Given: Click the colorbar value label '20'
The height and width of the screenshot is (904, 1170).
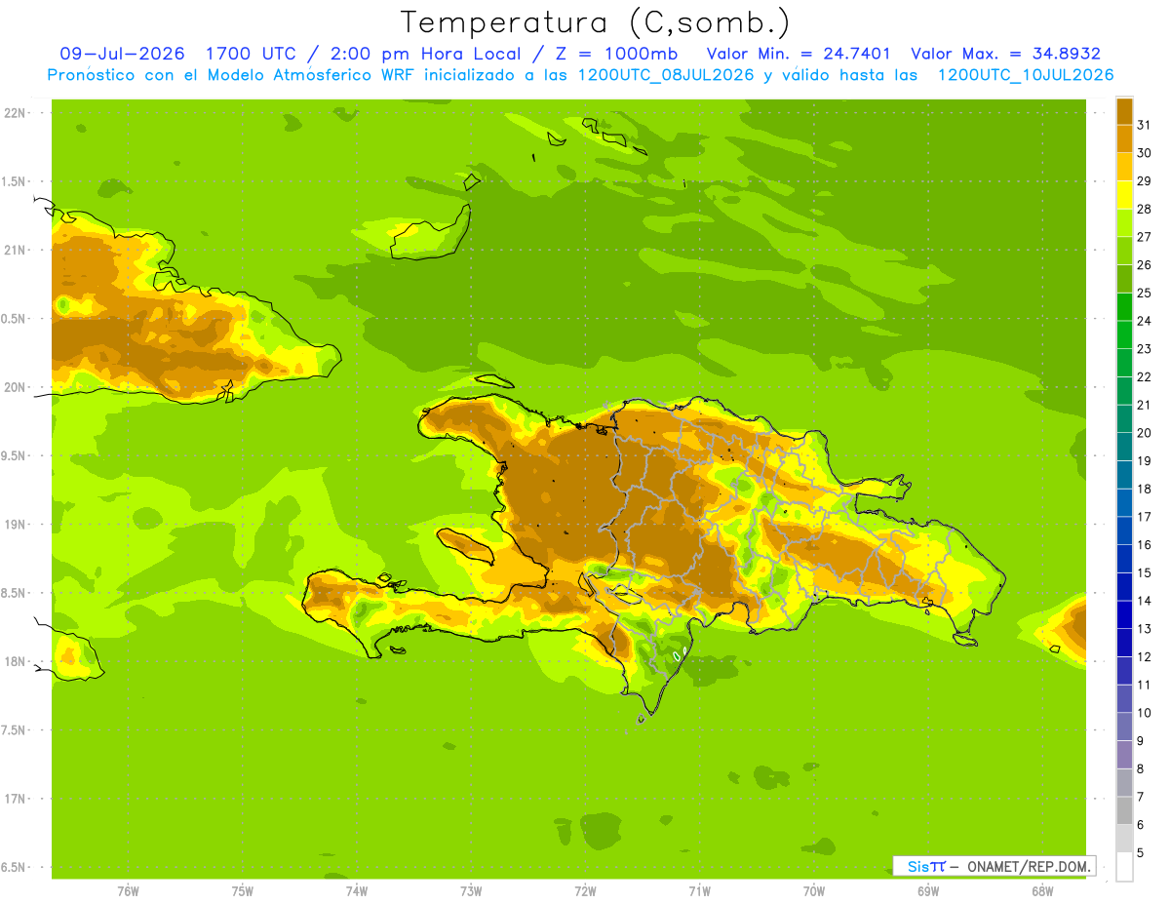Looking at the screenshot, I should (x=1145, y=433).
